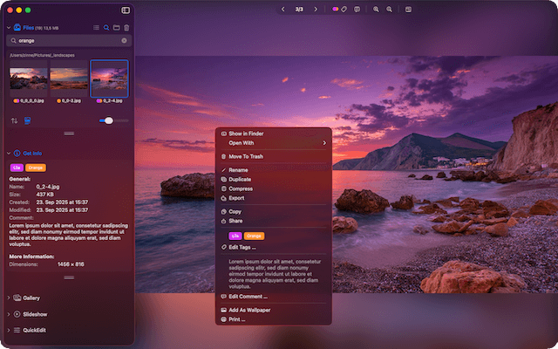
Task: Click the orange tag in Get Info
Action: pyautogui.click(x=37, y=167)
